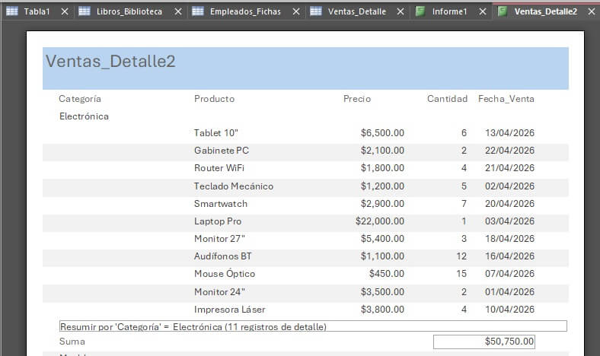
Task: Close the Ventas_Detalle tab
Action: 401,11
